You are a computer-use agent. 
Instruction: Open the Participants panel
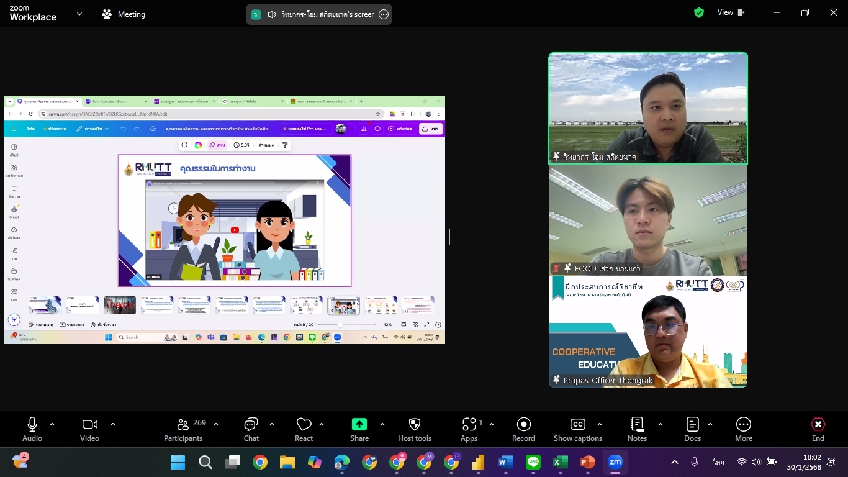[x=183, y=429]
